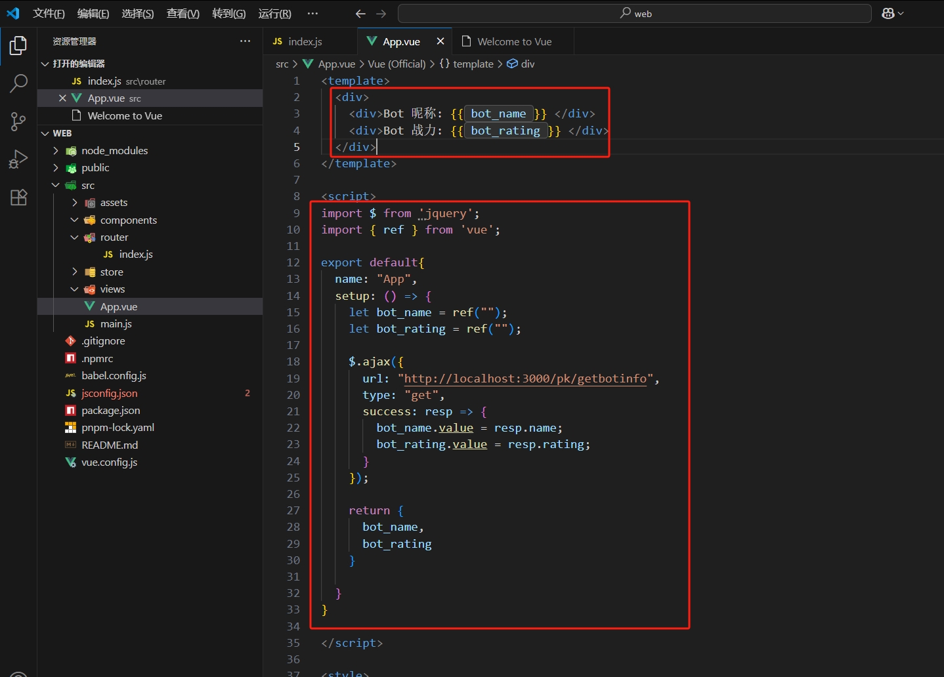Screen dimensions: 944x677
Task: Switch to the index.js tab
Action: [x=305, y=41]
